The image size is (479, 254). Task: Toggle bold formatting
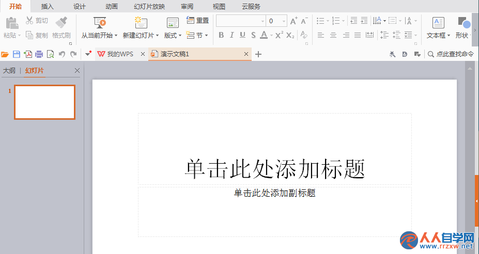pos(221,35)
